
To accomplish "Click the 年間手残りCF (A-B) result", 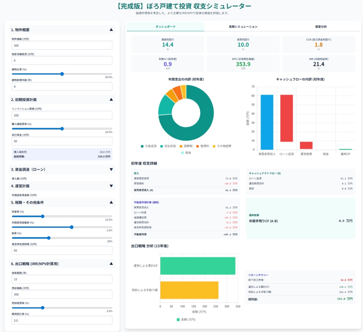I will [301, 221].
